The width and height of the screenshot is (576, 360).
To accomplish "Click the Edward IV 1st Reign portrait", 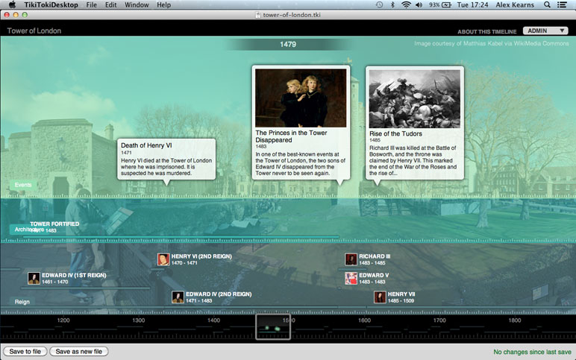I will point(34,278).
